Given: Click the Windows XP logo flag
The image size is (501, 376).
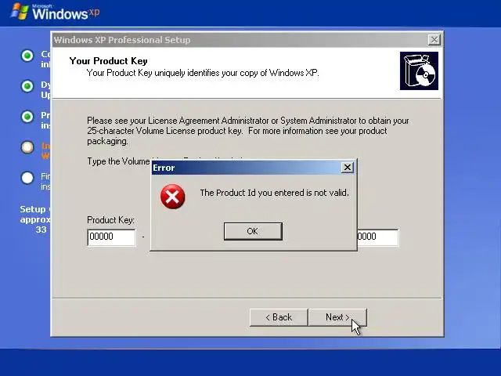Looking at the screenshot, I should click(19, 11).
